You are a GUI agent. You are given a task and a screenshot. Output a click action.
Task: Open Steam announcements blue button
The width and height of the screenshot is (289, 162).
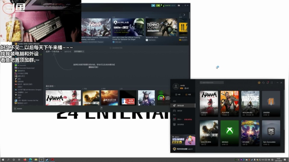coord(153,6)
